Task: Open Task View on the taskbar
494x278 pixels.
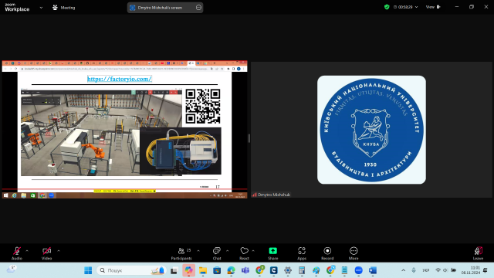Action: [x=174, y=270]
